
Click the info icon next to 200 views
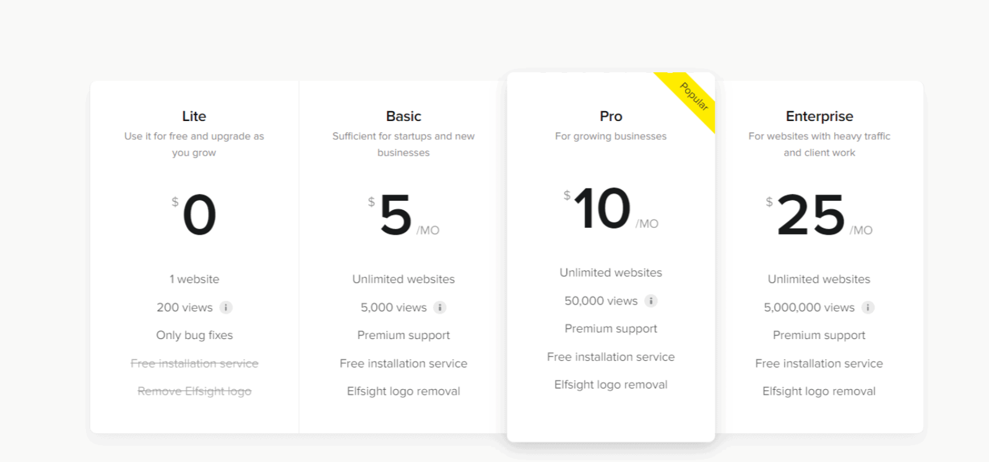click(226, 307)
